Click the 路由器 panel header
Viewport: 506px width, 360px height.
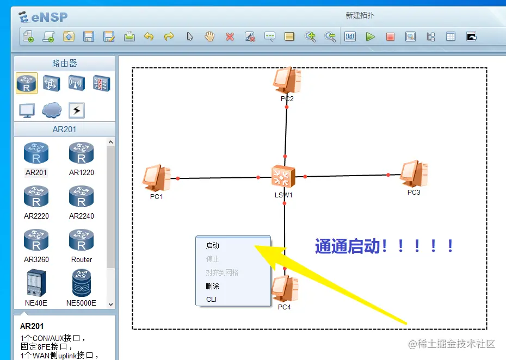pyautogui.click(x=65, y=63)
